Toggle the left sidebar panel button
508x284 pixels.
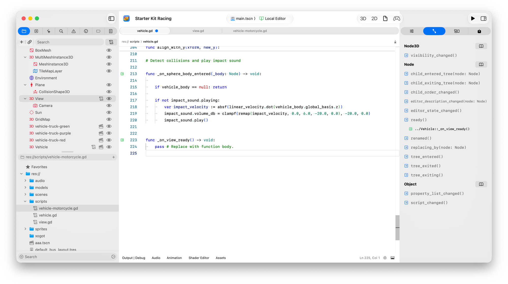click(111, 18)
